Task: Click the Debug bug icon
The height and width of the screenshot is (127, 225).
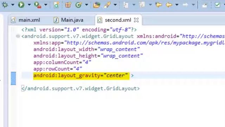Action: 5,5
